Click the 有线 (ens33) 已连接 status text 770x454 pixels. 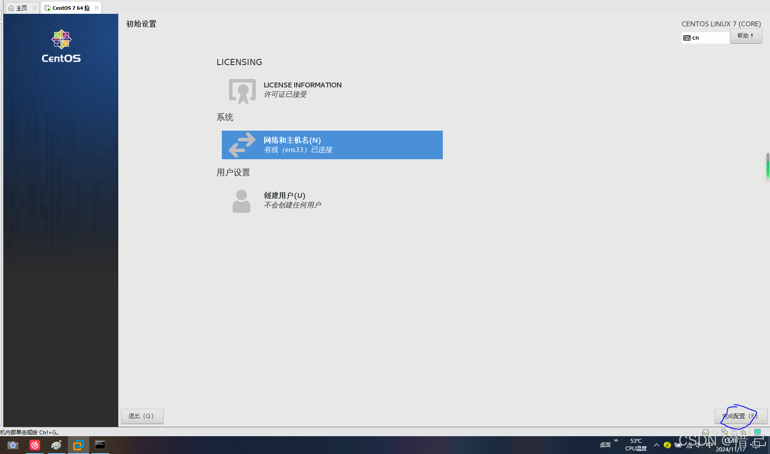click(x=298, y=150)
